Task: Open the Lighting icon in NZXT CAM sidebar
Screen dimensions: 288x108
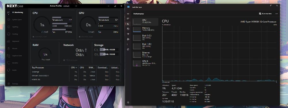Action: point(8,27)
